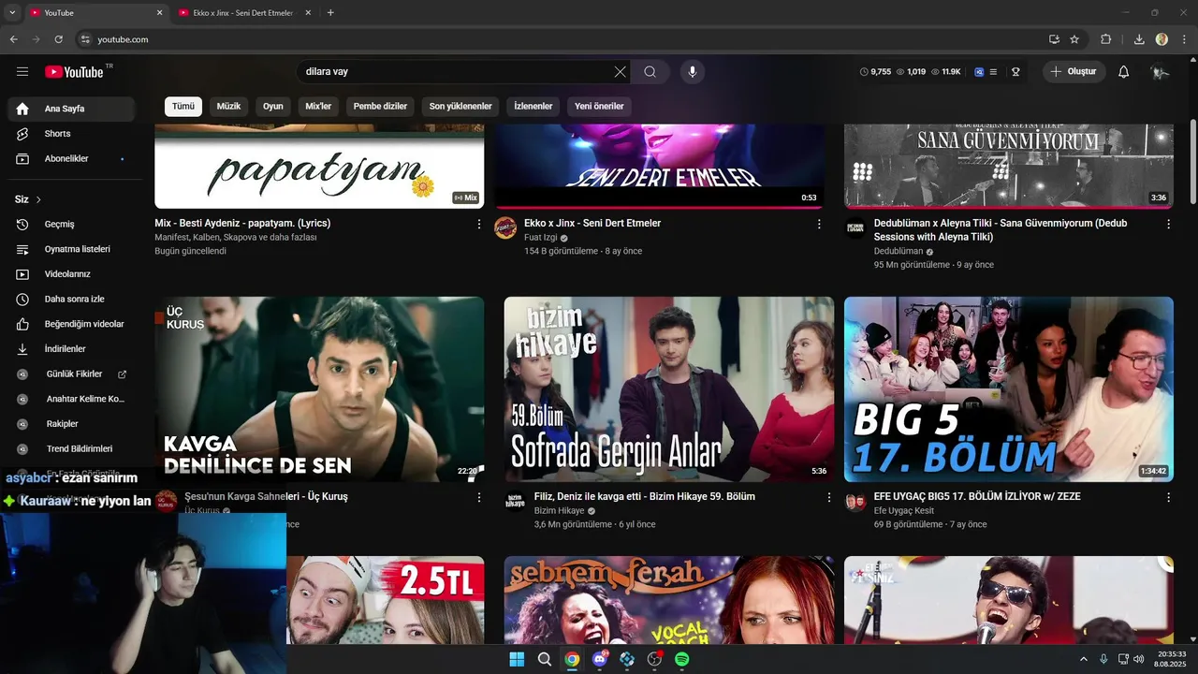Image resolution: width=1198 pixels, height=674 pixels.
Task: Open Discord from the taskbar
Action: 599,659
